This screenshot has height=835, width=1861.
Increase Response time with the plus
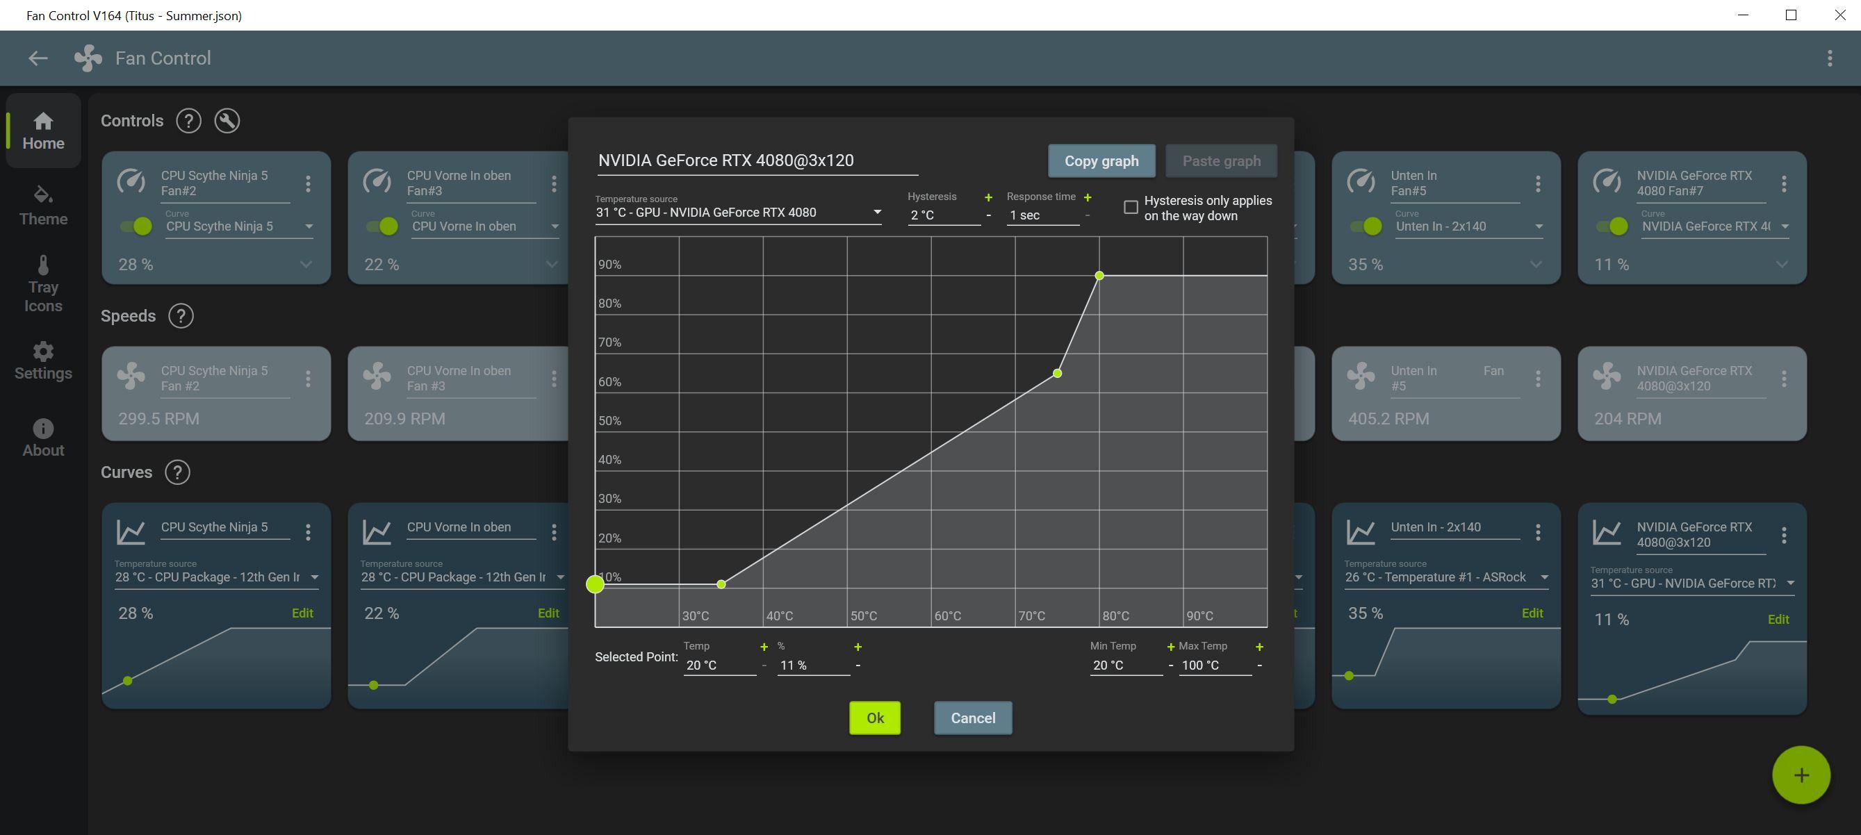tap(1088, 197)
